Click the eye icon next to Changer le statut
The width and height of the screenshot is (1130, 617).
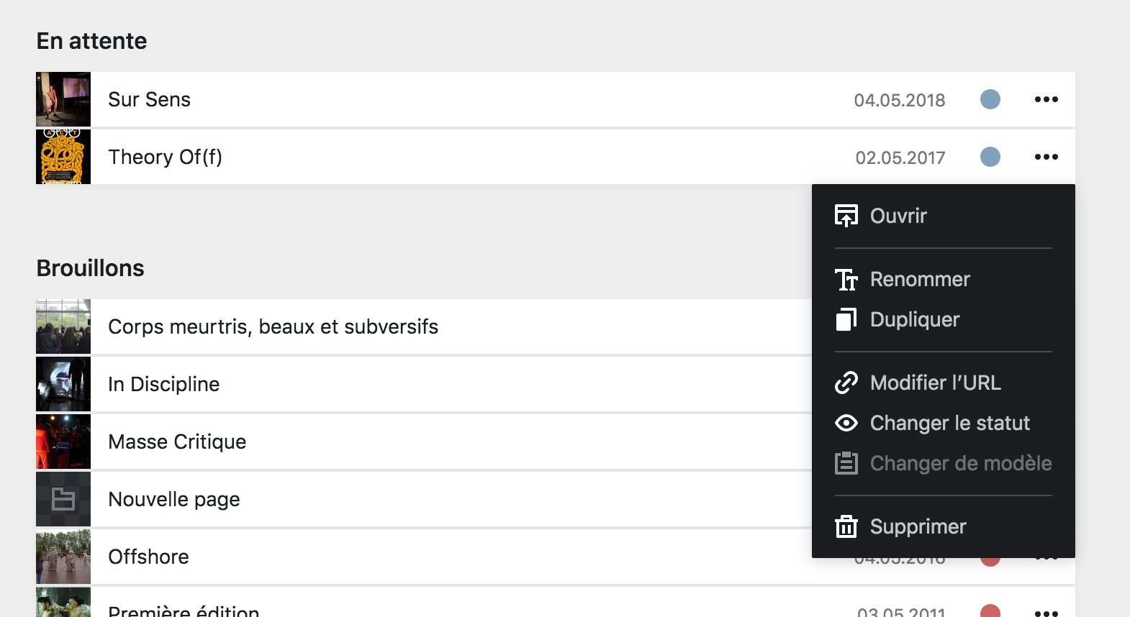[x=847, y=423]
